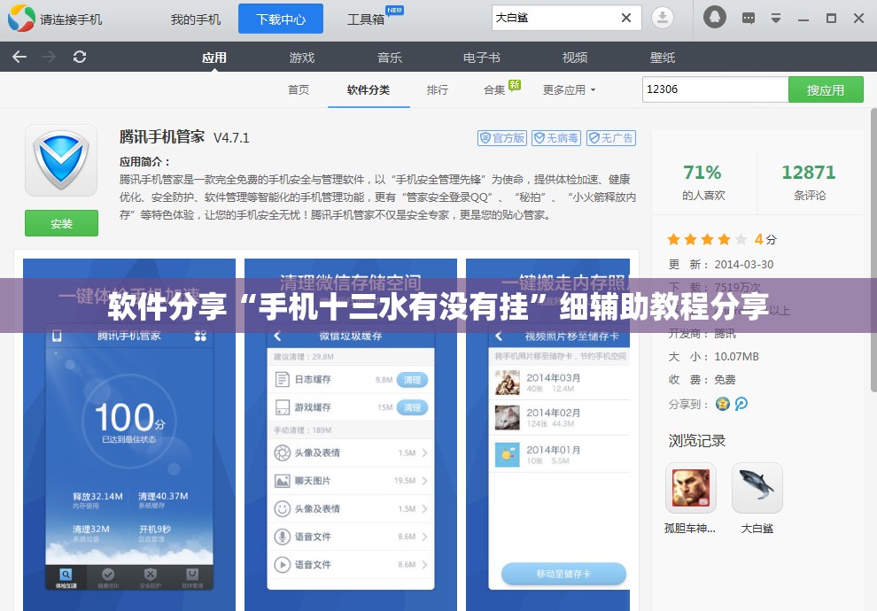This screenshot has width=877, height=611.
Task: Open 我的手机 tab
Action: (x=196, y=19)
